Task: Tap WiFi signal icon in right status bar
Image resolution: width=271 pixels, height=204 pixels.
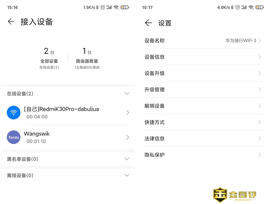Action: [x=251, y=7]
